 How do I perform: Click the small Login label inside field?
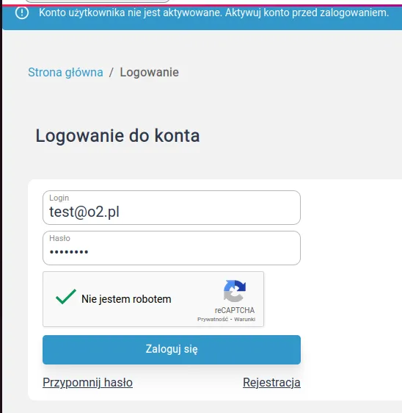tap(59, 198)
